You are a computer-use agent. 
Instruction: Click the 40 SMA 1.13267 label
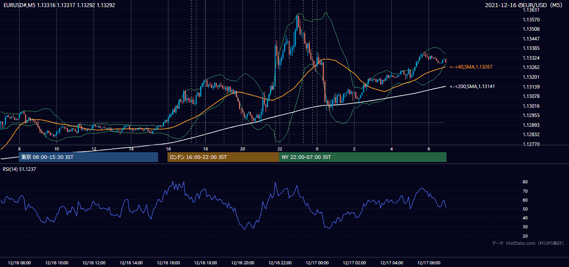point(471,67)
